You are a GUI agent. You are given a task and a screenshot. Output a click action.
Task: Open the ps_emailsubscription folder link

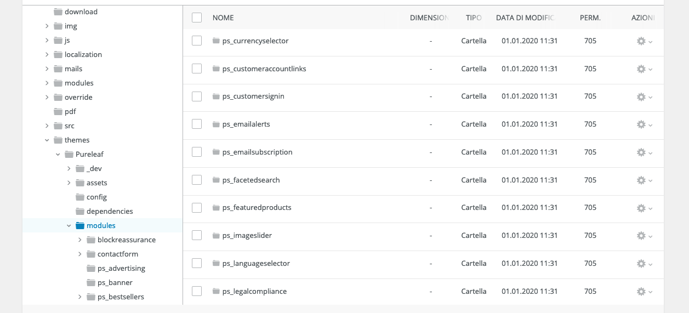pos(257,152)
